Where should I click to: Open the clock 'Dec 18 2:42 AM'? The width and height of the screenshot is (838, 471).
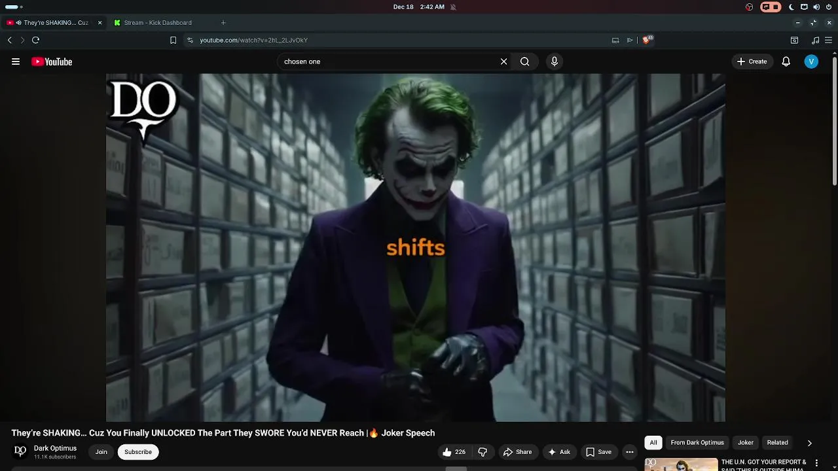419,7
